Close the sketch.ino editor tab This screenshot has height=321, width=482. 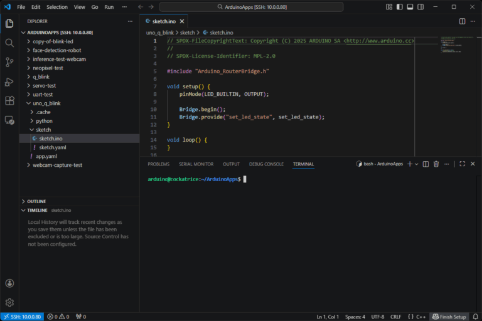click(182, 21)
